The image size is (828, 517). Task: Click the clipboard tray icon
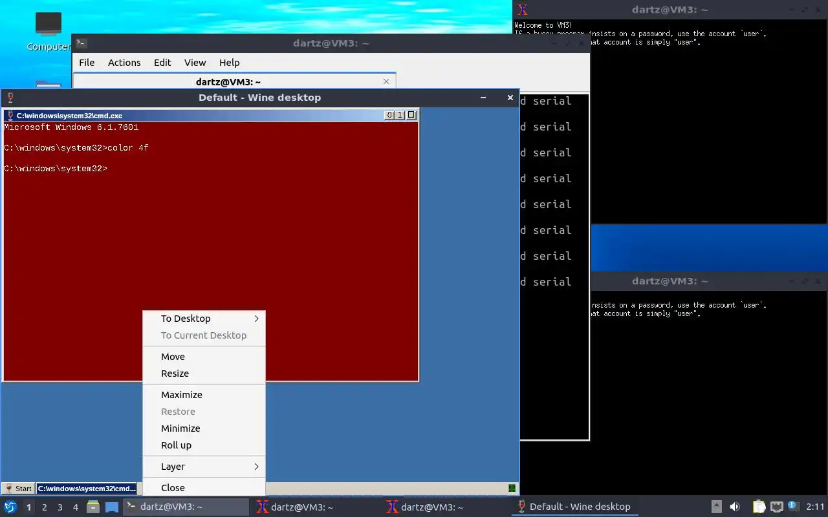[x=759, y=507]
